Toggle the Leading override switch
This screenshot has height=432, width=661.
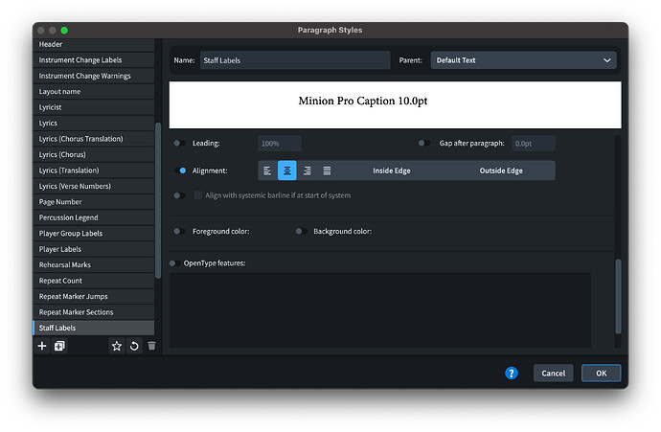(x=179, y=144)
